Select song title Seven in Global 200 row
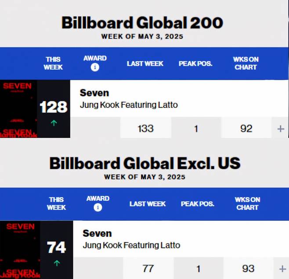The width and height of the screenshot is (289, 279). (94, 93)
